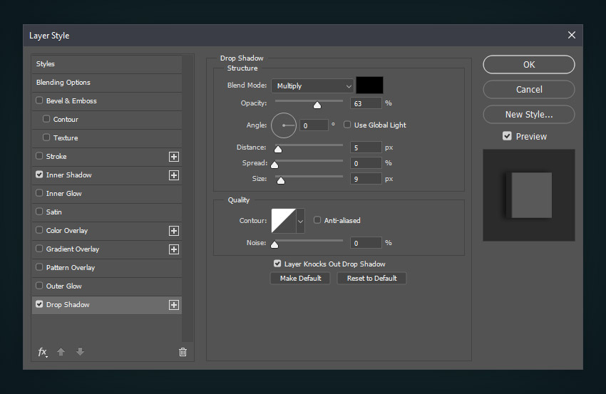The image size is (606, 394).
Task: Enable the Satin checkbox
Action: click(39, 212)
